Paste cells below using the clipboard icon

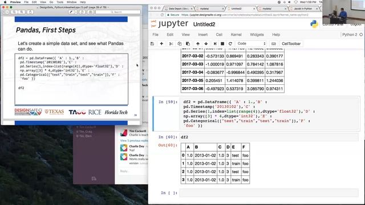tap(188, 44)
